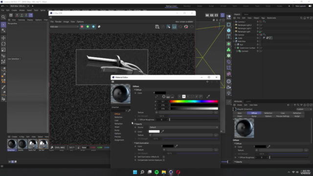Open Bump channel in Material Editor list

click(x=117, y=130)
